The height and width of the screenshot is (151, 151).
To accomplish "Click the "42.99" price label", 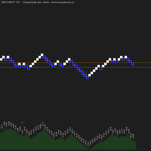I will [24, 129].
